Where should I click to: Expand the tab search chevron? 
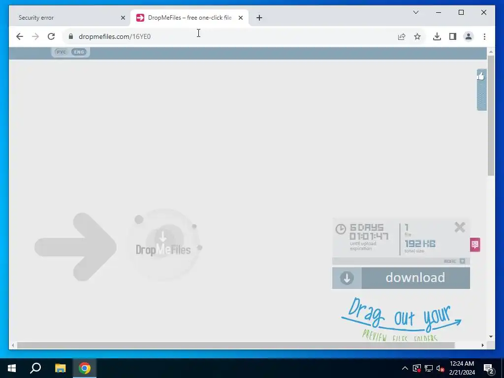(415, 12)
